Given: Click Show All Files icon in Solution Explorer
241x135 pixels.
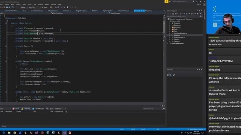Looking at the screenshot, I should pos(192,13).
